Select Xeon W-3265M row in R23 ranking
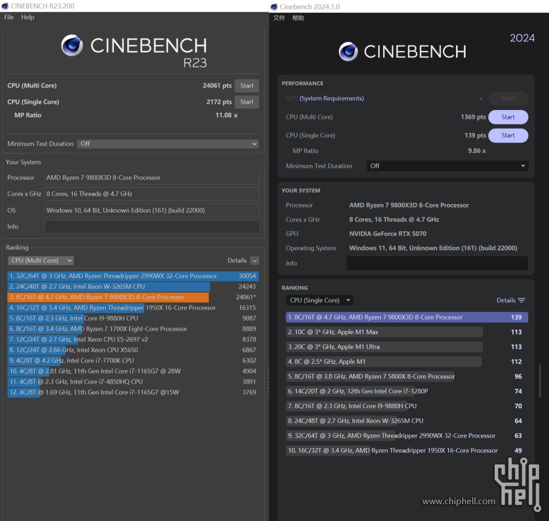The image size is (549, 521). tap(133, 287)
